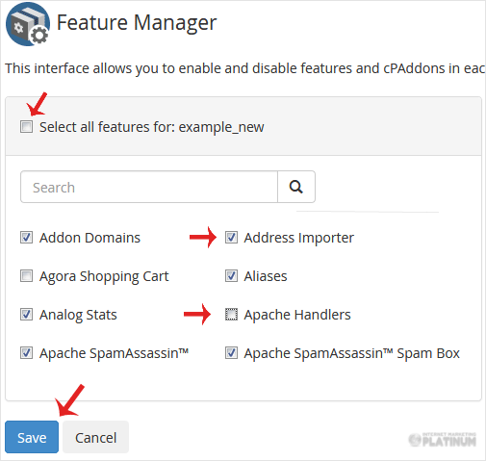Viewport: 486px width, 461px height.
Task: Save the feature list changes
Action: [32, 437]
